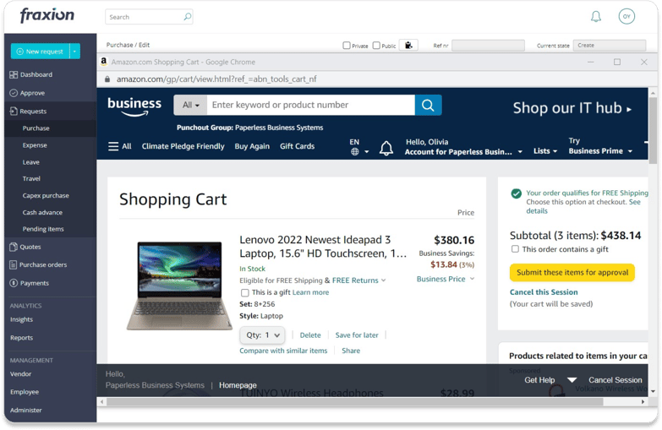Open the notifications bell in Fraxion header
The width and height of the screenshot is (662, 430).
click(596, 16)
